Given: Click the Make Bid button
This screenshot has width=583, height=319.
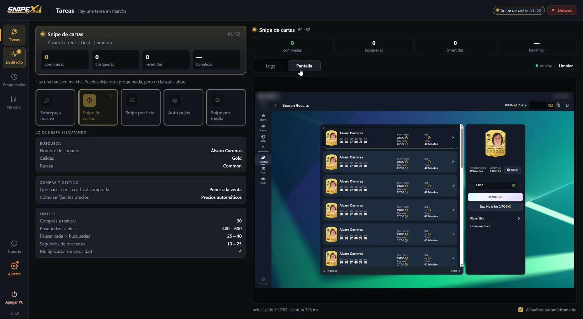Looking at the screenshot, I should (495, 197).
